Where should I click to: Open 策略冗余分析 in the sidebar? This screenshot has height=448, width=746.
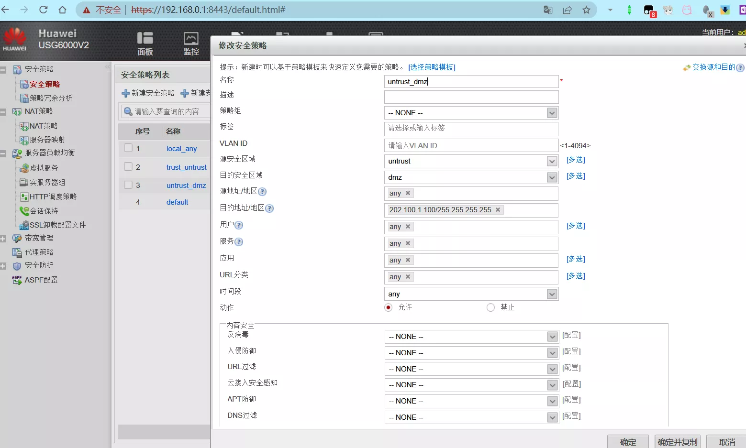[x=51, y=98]
